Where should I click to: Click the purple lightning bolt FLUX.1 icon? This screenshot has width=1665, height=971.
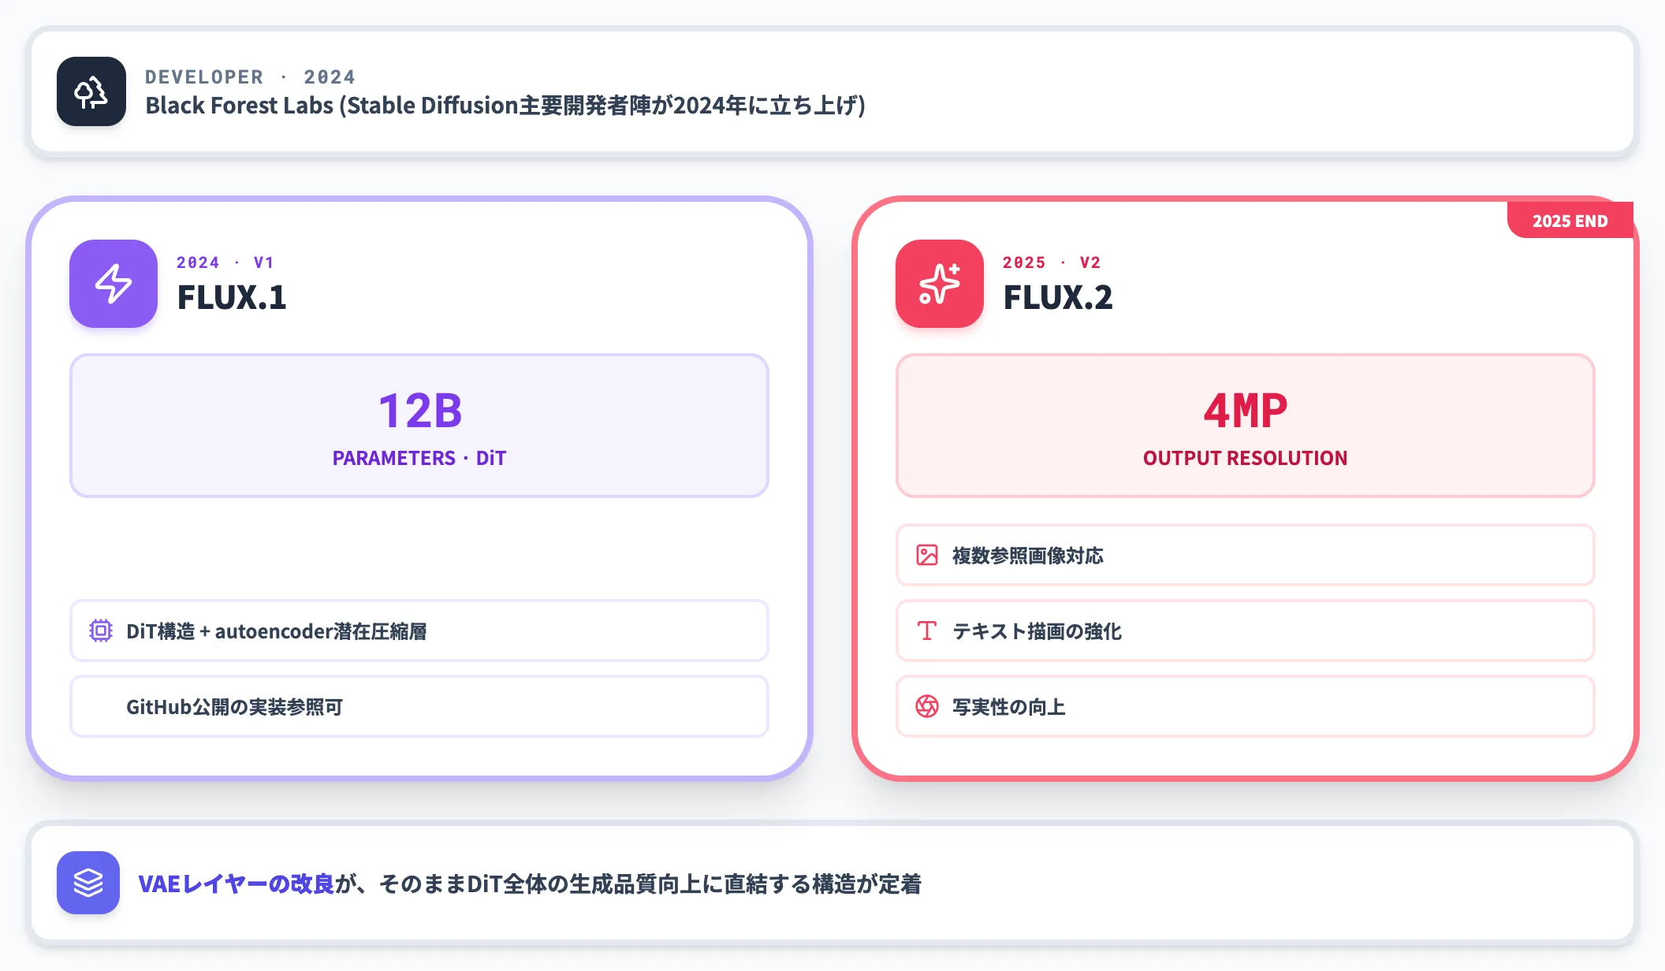(x=114, y=284)
